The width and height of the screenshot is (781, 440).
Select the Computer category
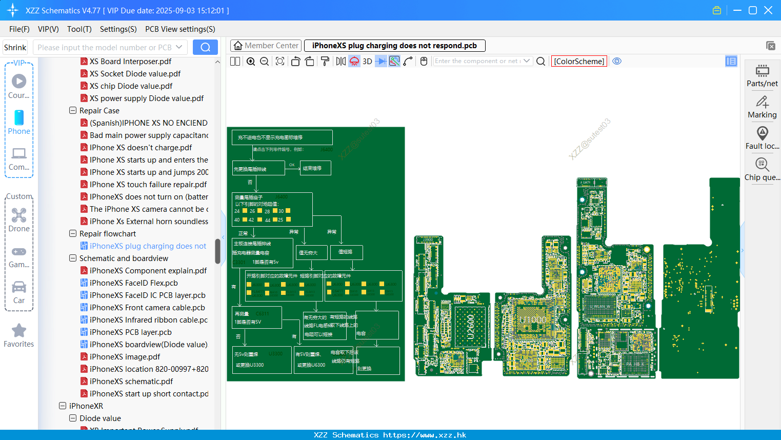point(19,159)
